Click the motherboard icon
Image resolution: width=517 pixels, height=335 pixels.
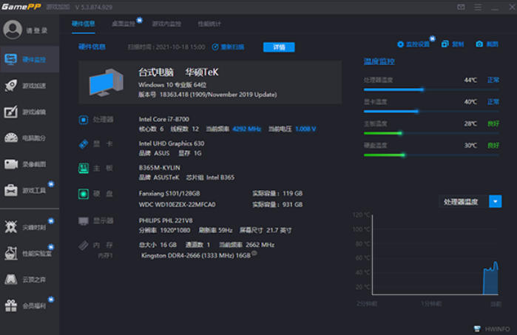click(84, 168)
